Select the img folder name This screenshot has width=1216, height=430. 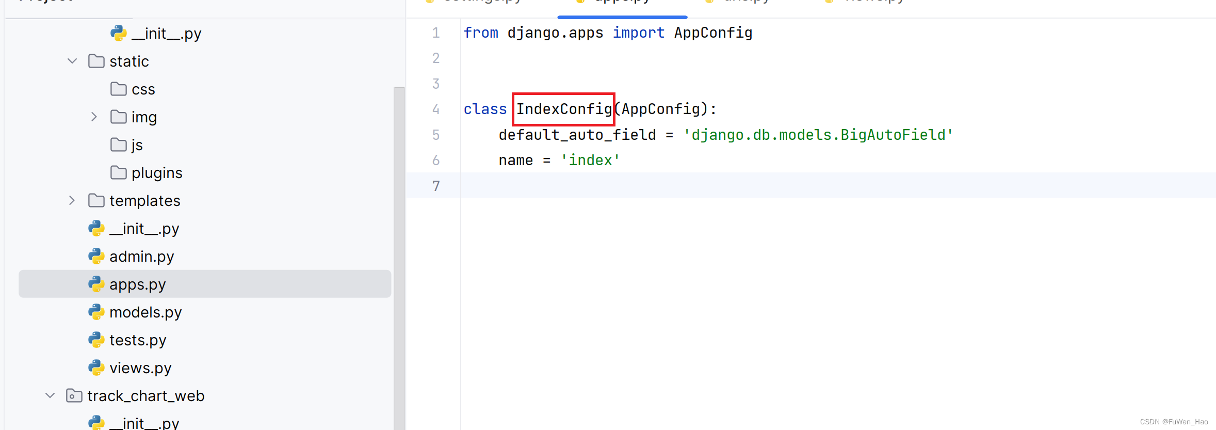pyautogui.click(x=144, y=117)
